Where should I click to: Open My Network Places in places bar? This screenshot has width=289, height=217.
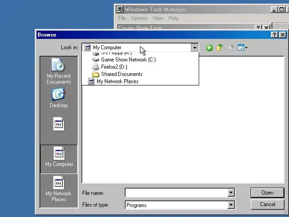coord(59,189)
